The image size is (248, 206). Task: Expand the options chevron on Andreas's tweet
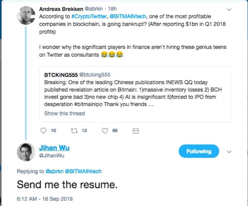pyautogui.click(x=229, y=9)
